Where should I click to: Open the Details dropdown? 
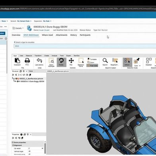[18, 28]
